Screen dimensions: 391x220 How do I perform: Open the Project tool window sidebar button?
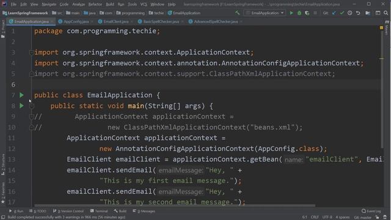pos(2,29)
